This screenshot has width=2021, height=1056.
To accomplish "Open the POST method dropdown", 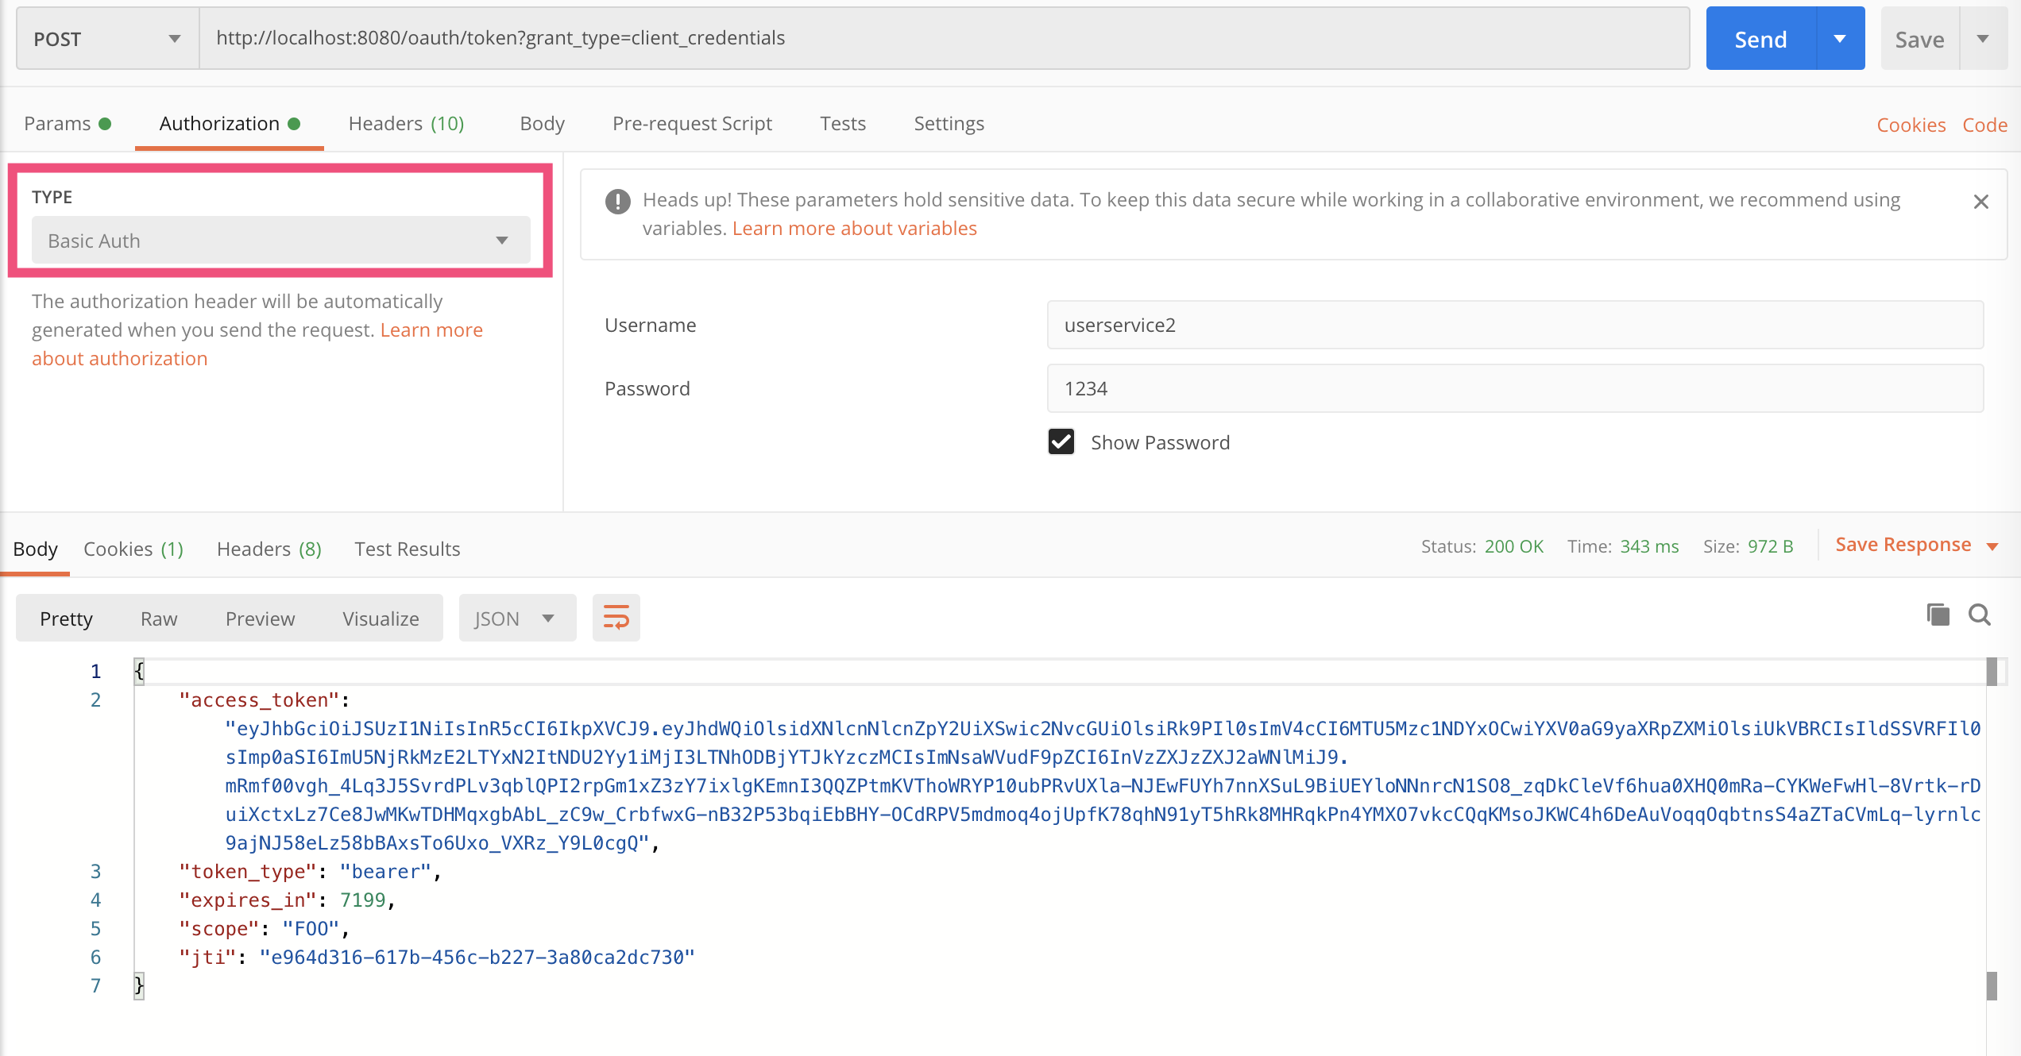I will pos(107,39).
